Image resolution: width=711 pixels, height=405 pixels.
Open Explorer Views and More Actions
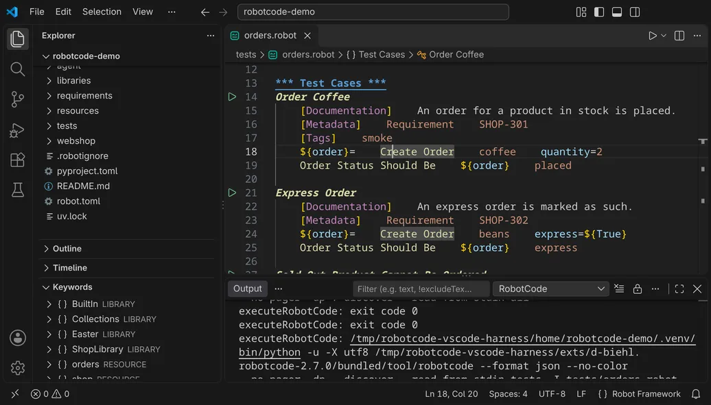click(211, 36)
